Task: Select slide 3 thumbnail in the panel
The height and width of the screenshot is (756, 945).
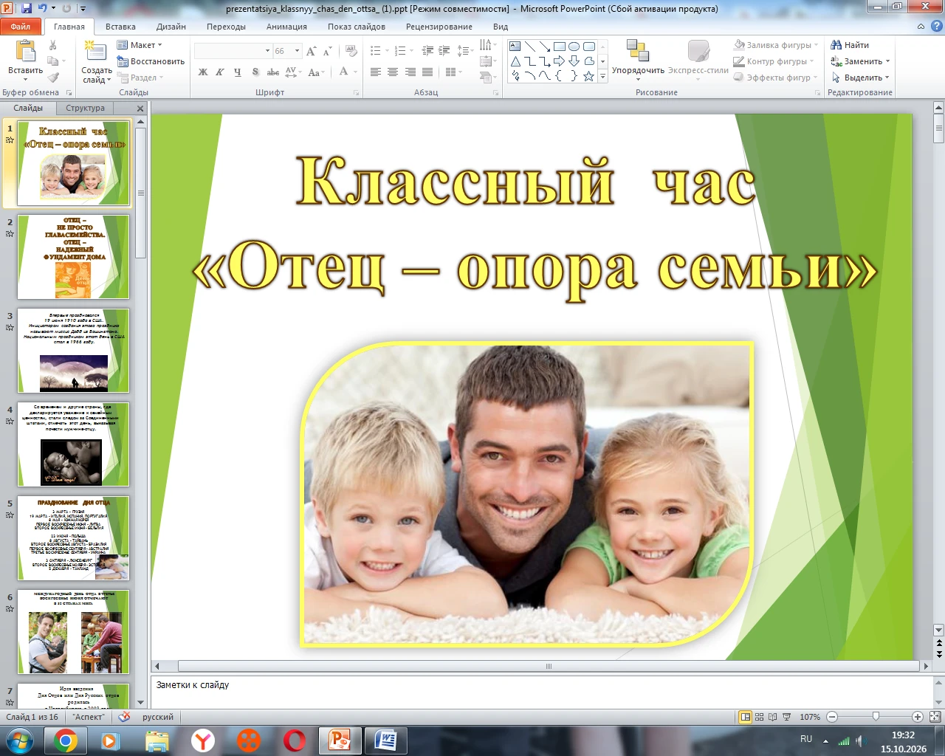Action: tap(73, 351)
